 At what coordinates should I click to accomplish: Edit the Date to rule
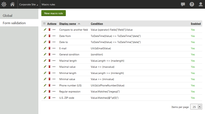pyautogui.click(x=45, y=42)
